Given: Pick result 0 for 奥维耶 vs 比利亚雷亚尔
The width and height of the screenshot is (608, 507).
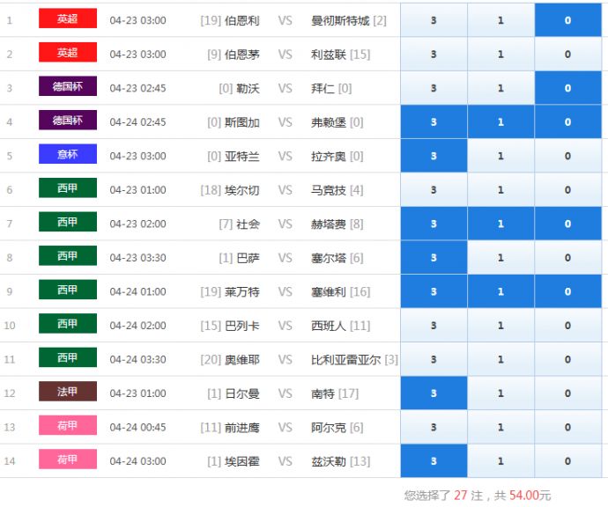Looking at the screenshot, I should pyautogui.click(x=567, y=359).
